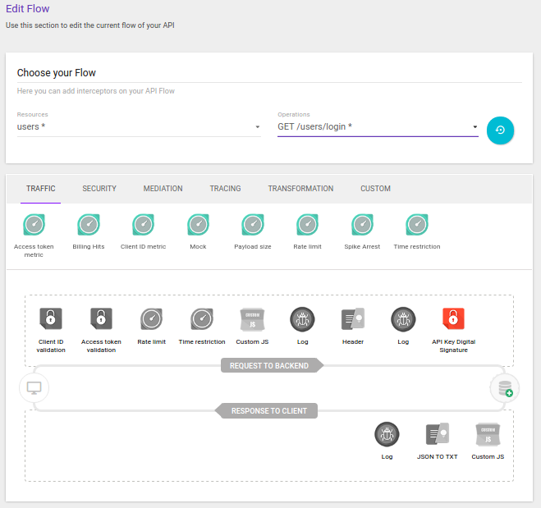This screenshot has width=541, height=508.
Task: Open the Transformation tab
Action: 300,189
